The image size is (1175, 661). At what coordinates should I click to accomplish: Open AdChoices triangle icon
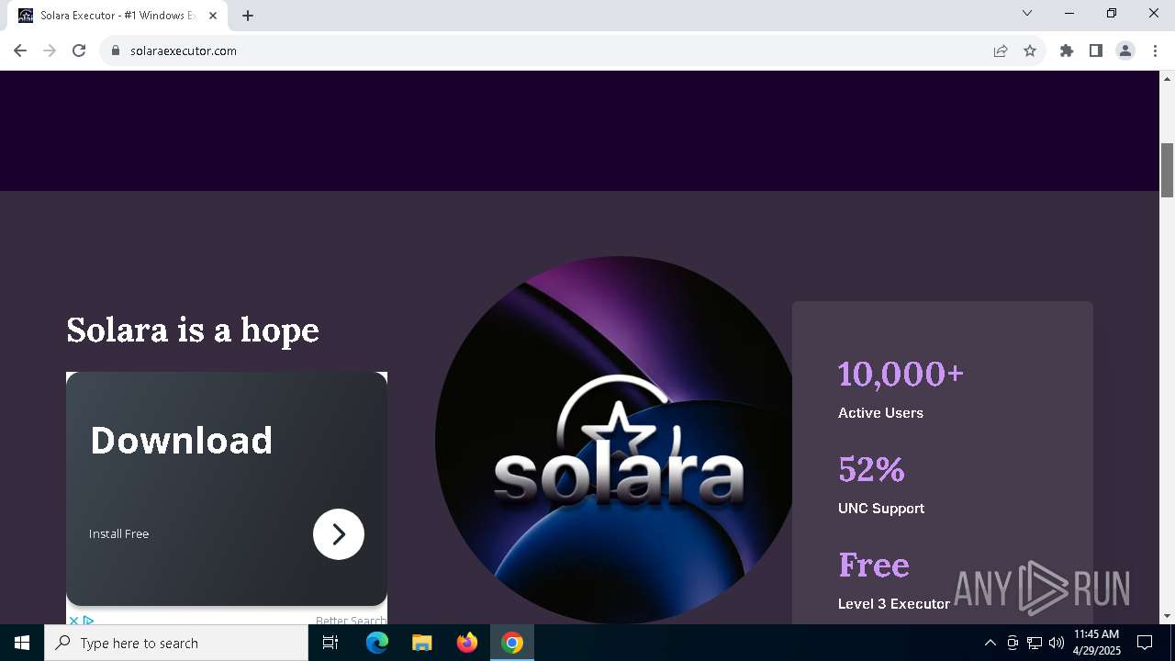coord(89,621)
